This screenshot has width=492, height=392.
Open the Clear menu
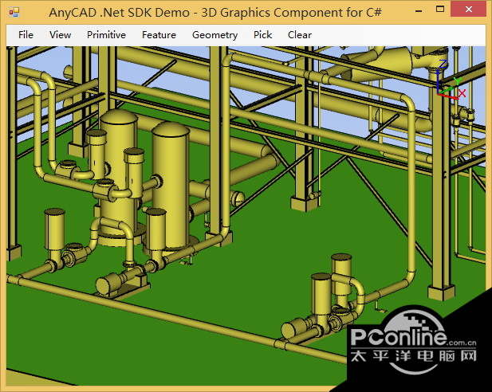point(300,35)
